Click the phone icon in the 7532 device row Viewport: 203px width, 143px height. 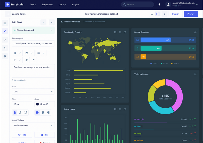[138, 48]
